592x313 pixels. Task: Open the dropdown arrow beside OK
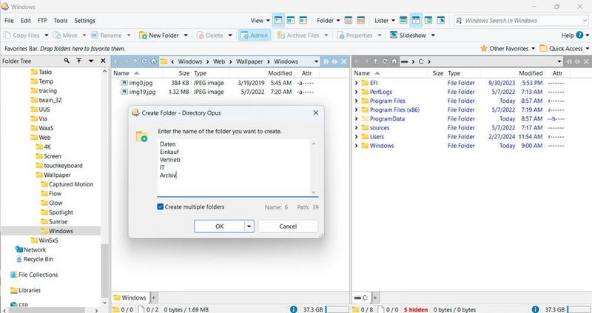[249, 226]
